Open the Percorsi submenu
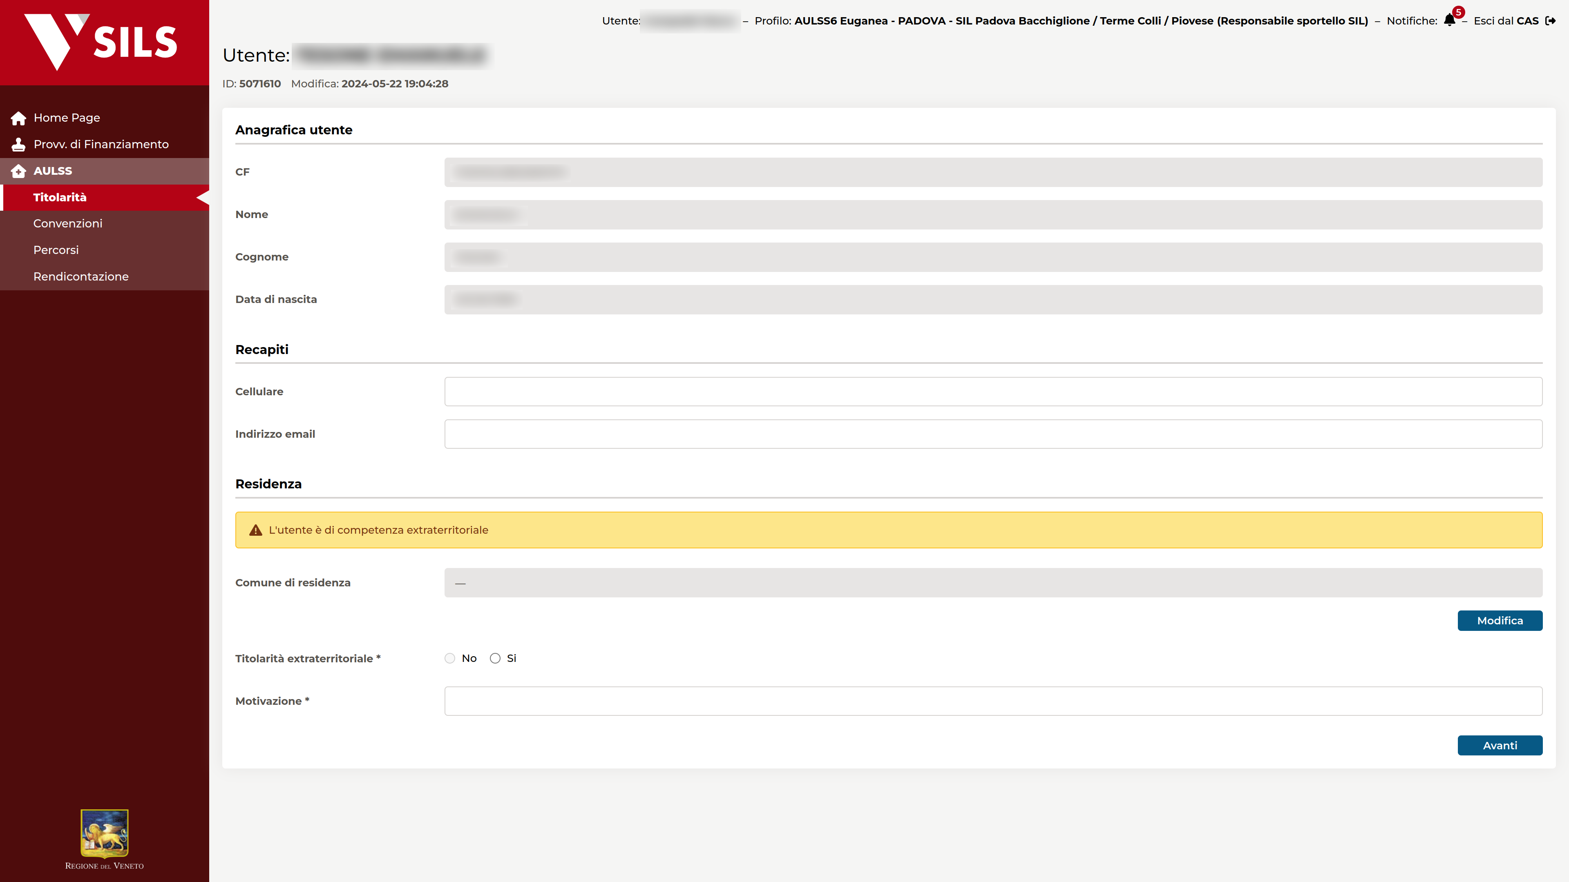 click(105, 250)
